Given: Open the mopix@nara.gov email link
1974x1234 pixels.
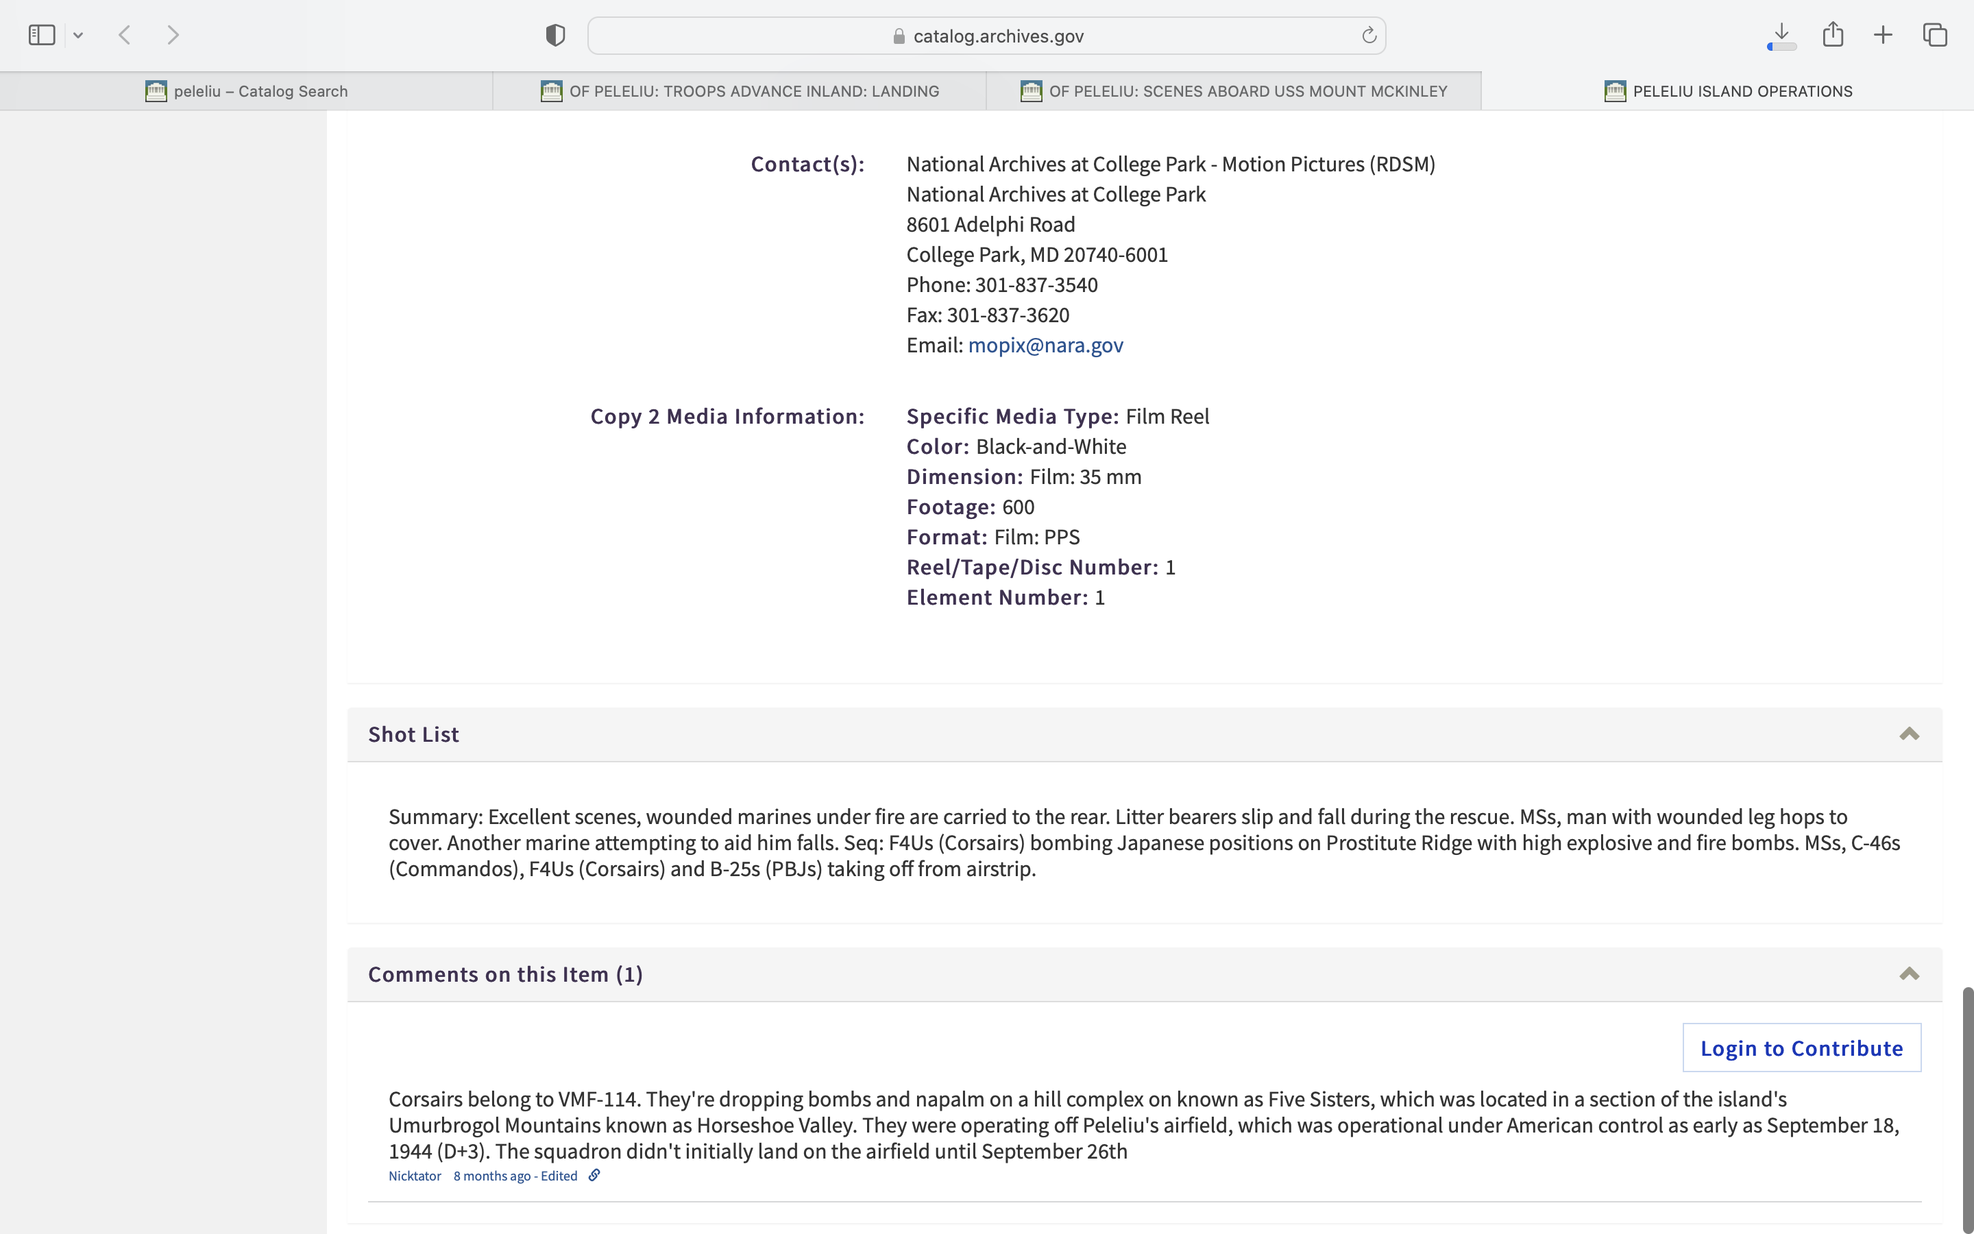Looking at the screenshot, I should coord(1045,346).
